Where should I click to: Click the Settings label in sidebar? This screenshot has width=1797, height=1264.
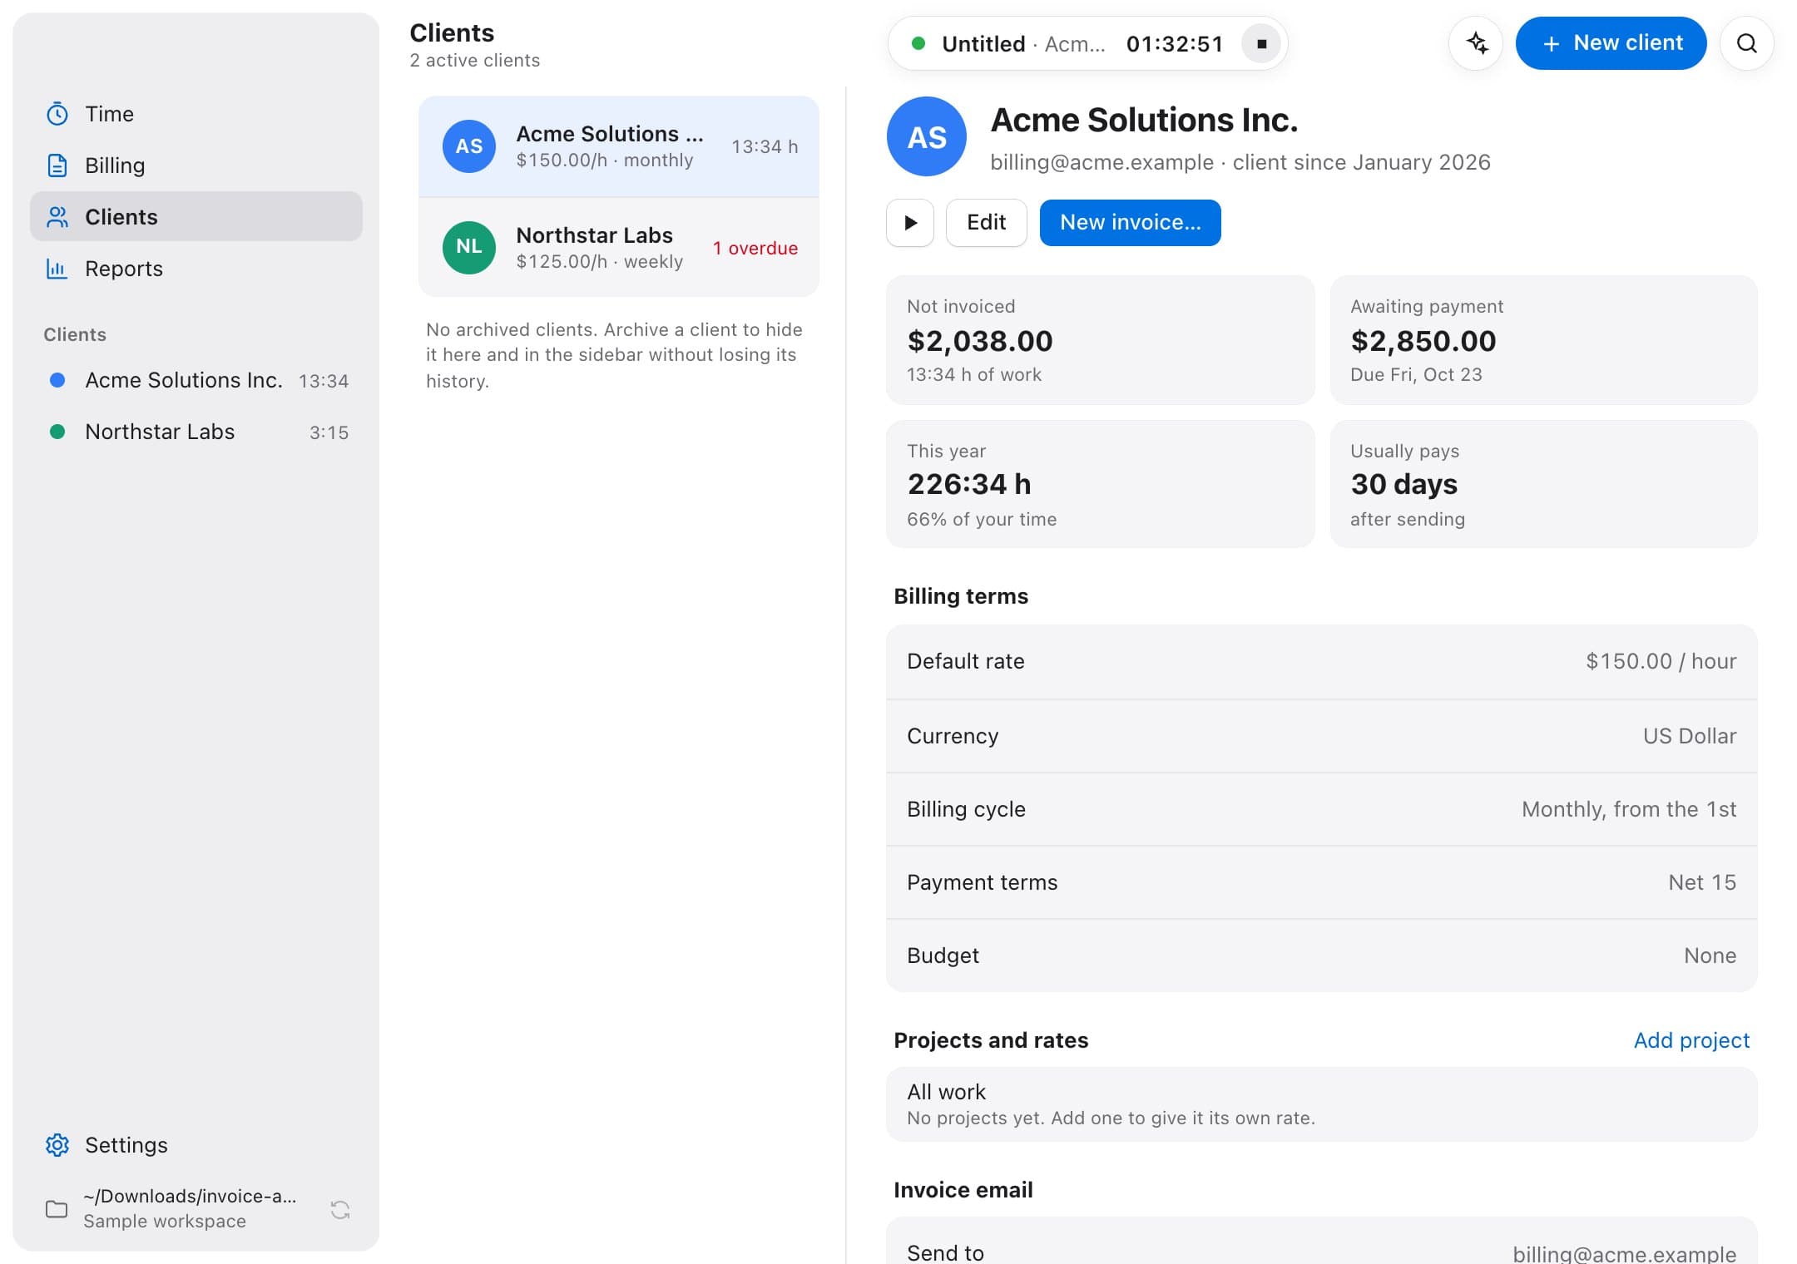(x=126, y=1145)
